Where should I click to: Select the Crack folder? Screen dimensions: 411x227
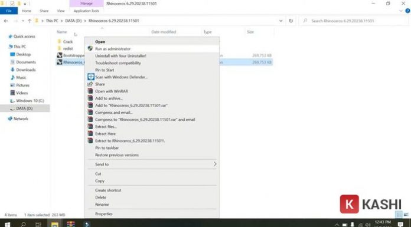(68, 42)
